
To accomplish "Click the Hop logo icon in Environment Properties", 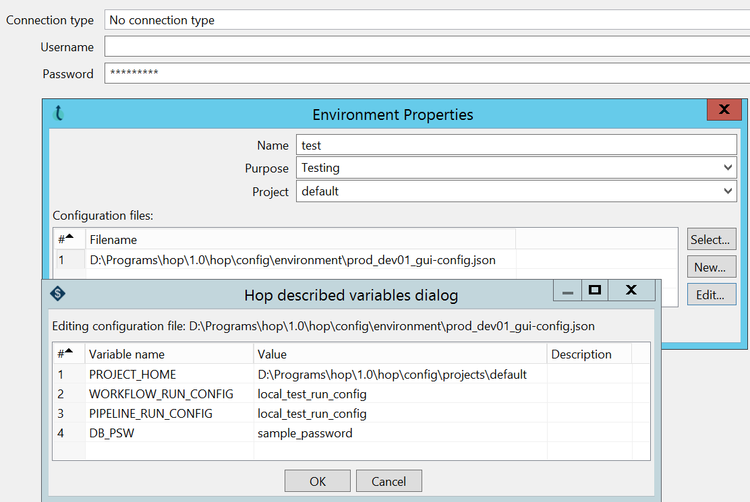I will point(59,113).
